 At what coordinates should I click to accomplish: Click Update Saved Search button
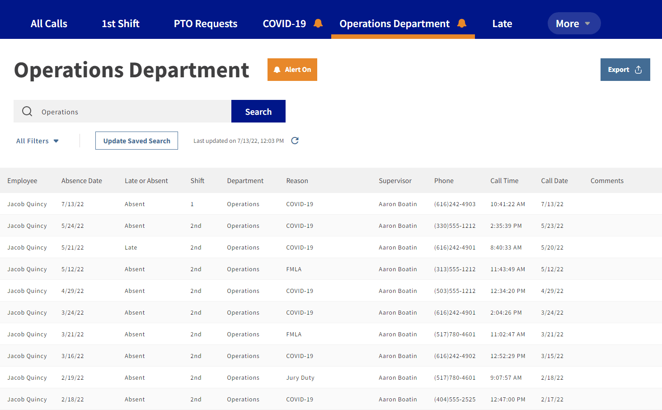pos(136,141)
